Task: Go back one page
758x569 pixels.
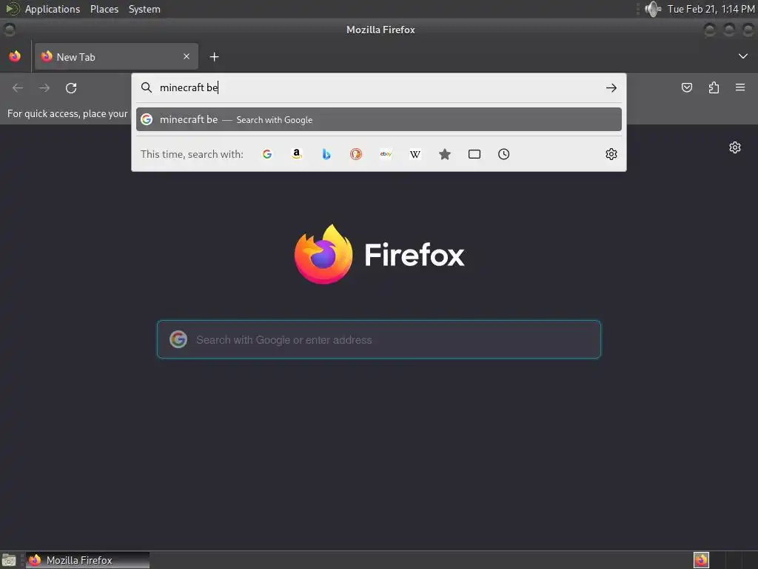Action: (18, 88)
